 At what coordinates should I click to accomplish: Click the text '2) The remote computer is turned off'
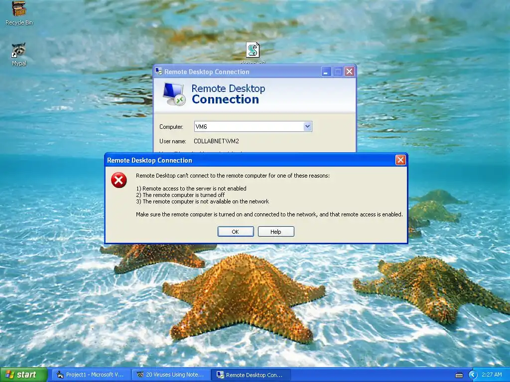tap(180, 195)
